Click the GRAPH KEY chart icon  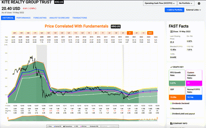coord(171,67)
